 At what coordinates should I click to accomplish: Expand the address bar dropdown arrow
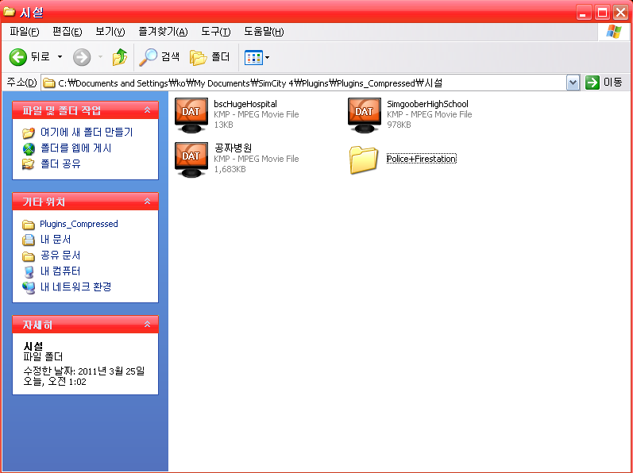[x=573, y=83]
